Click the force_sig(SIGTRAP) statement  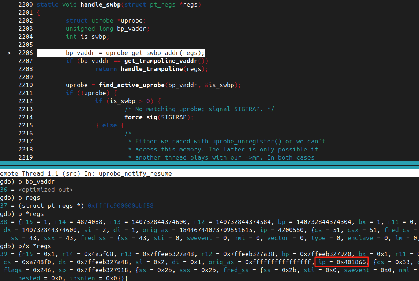point(158,117)
